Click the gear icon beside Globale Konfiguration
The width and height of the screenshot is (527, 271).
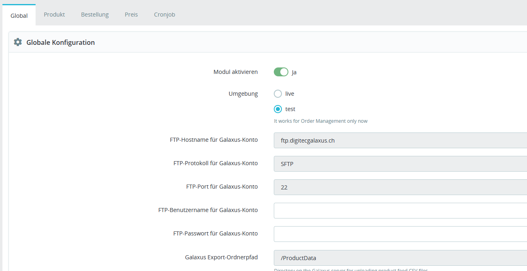click(18, 42)
